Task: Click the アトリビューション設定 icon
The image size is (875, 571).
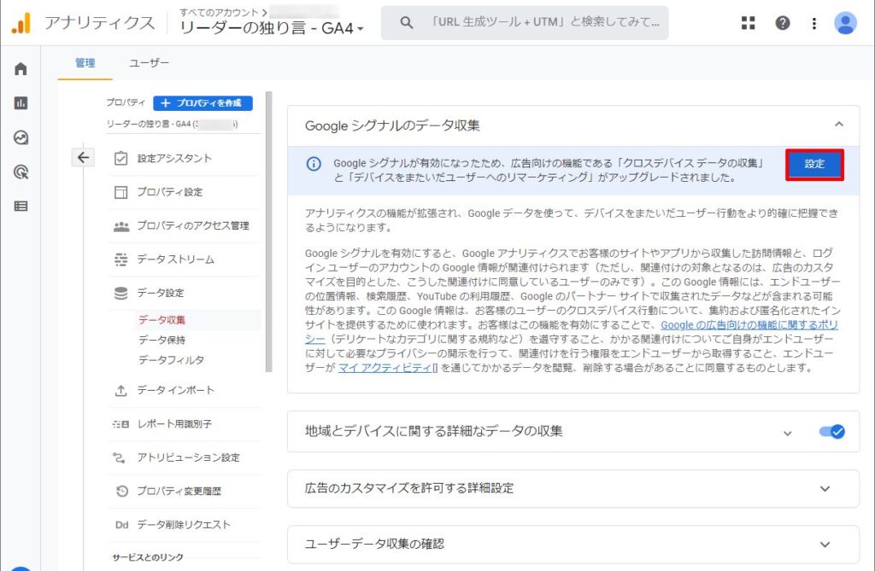Action: (x=120, y=457)
